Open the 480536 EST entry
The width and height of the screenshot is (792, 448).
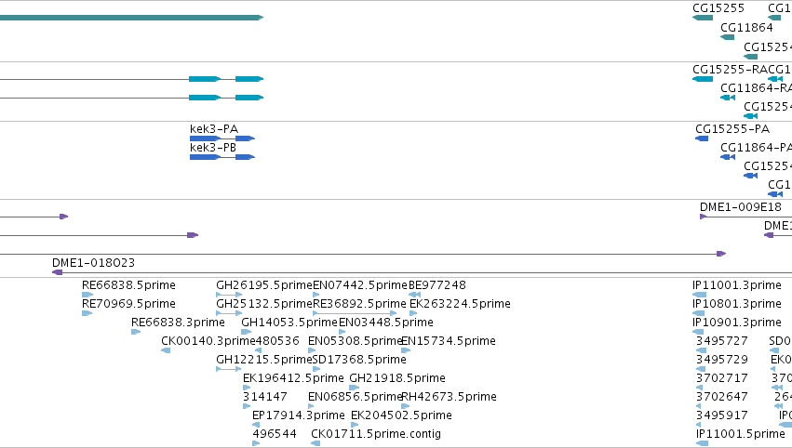click(277, 341)
